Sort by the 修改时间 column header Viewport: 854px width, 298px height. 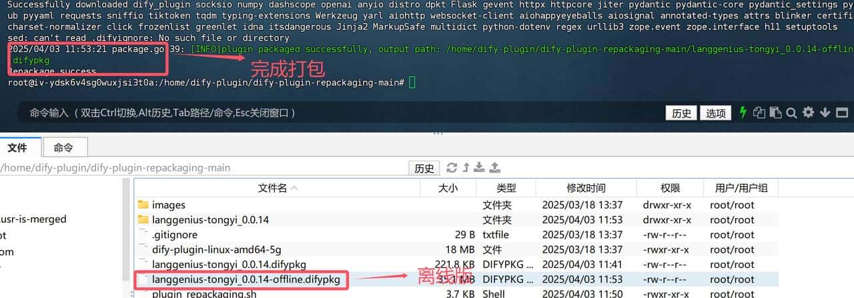coord(586,188)
